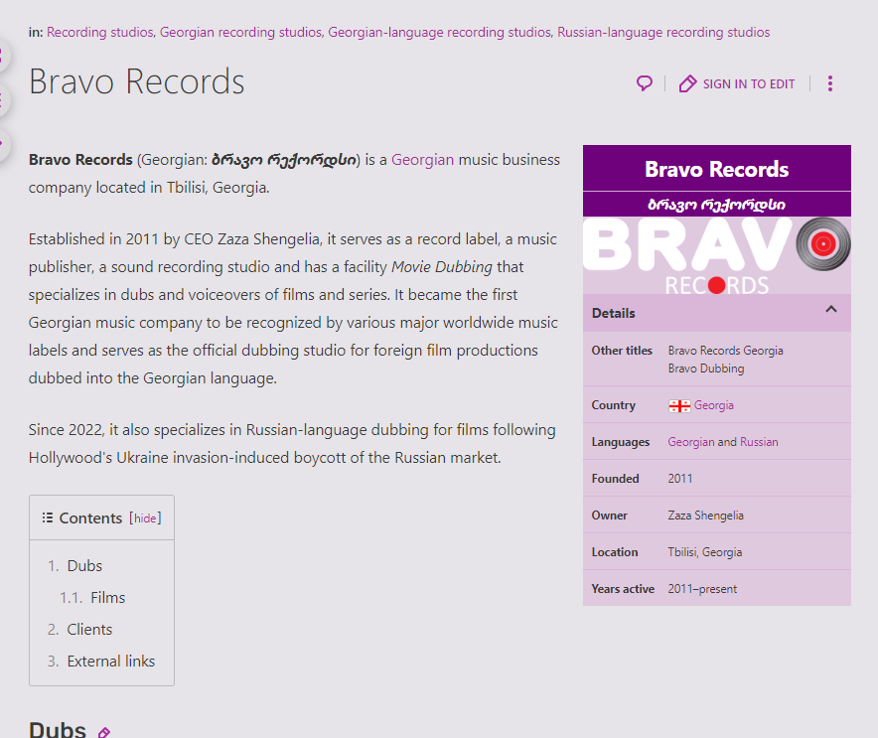Hide the Contents table
Image resolution: width=878 pixels, height=738 pixels.
click(145, 518)
